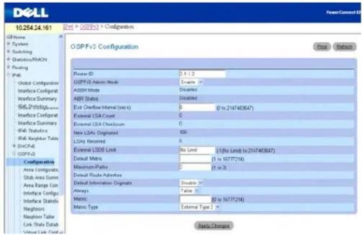Collapse the IPv6 tree node
Screen dimensions: 362x235
(x=9, y=75)
